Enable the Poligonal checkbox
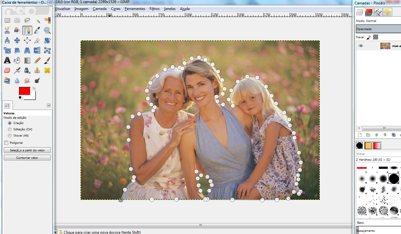 pyautogui.click(x=5, y=143)
